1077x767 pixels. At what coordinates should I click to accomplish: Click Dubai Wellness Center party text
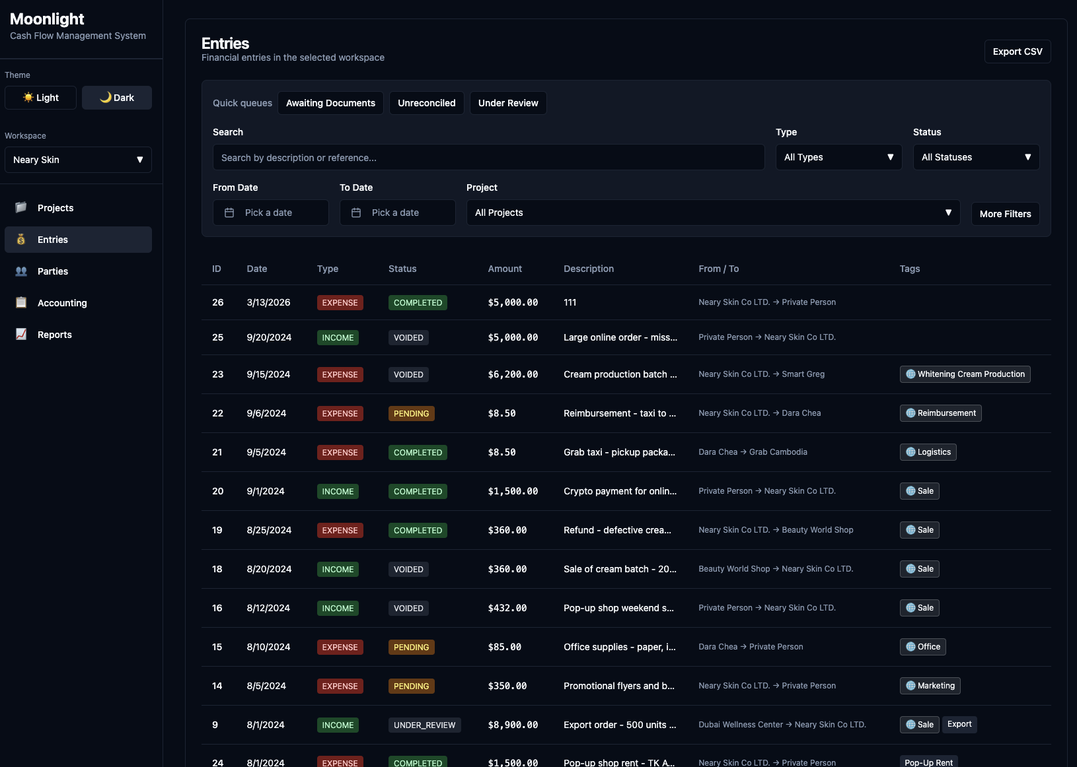tap(741, 725)
